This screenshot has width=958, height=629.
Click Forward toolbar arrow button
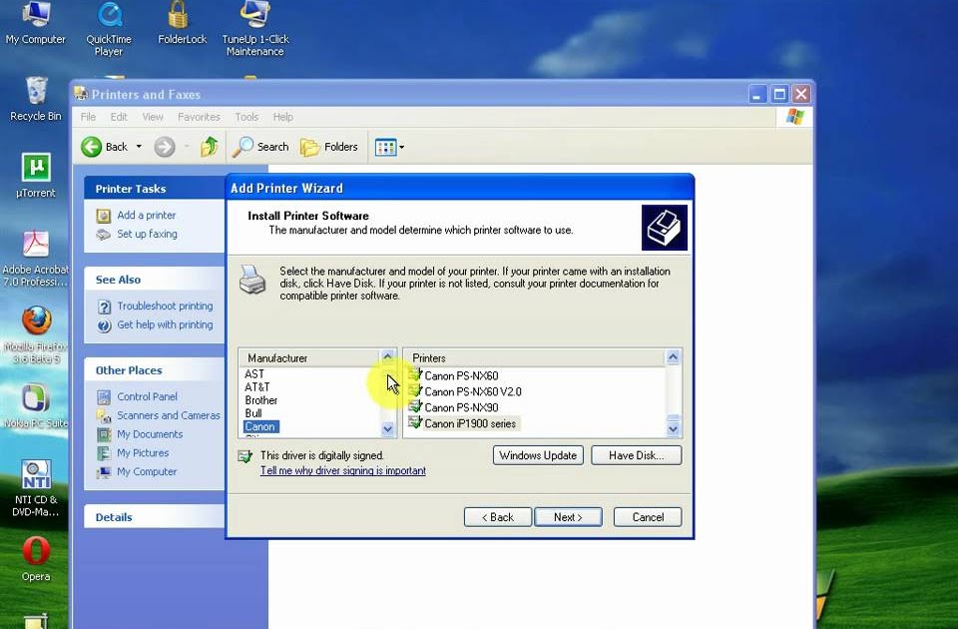[164, 147]
